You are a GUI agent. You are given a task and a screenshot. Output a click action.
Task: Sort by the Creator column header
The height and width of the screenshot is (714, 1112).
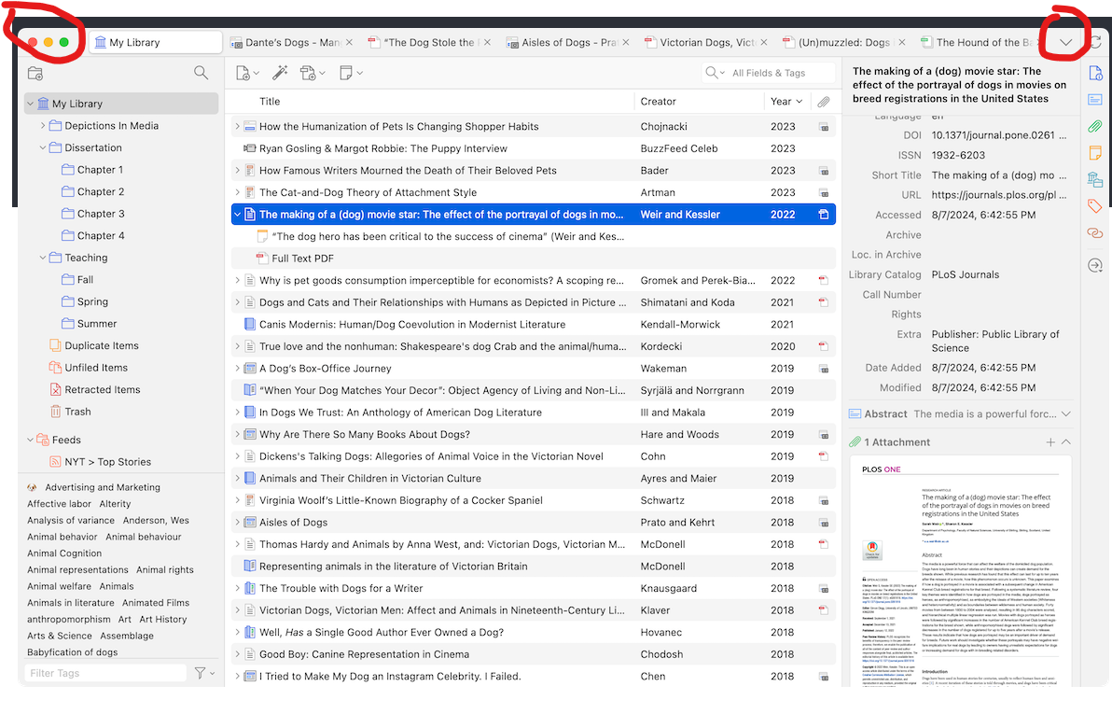658,102
